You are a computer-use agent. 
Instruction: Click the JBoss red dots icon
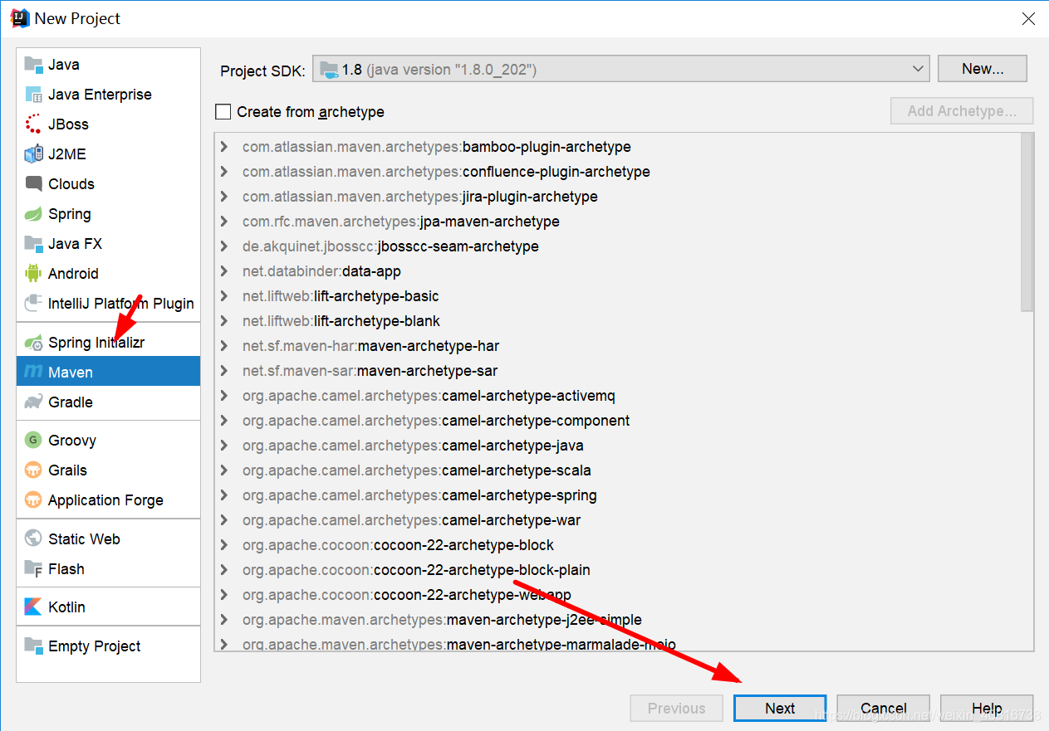pyautogui.click(x=33, y=124)
